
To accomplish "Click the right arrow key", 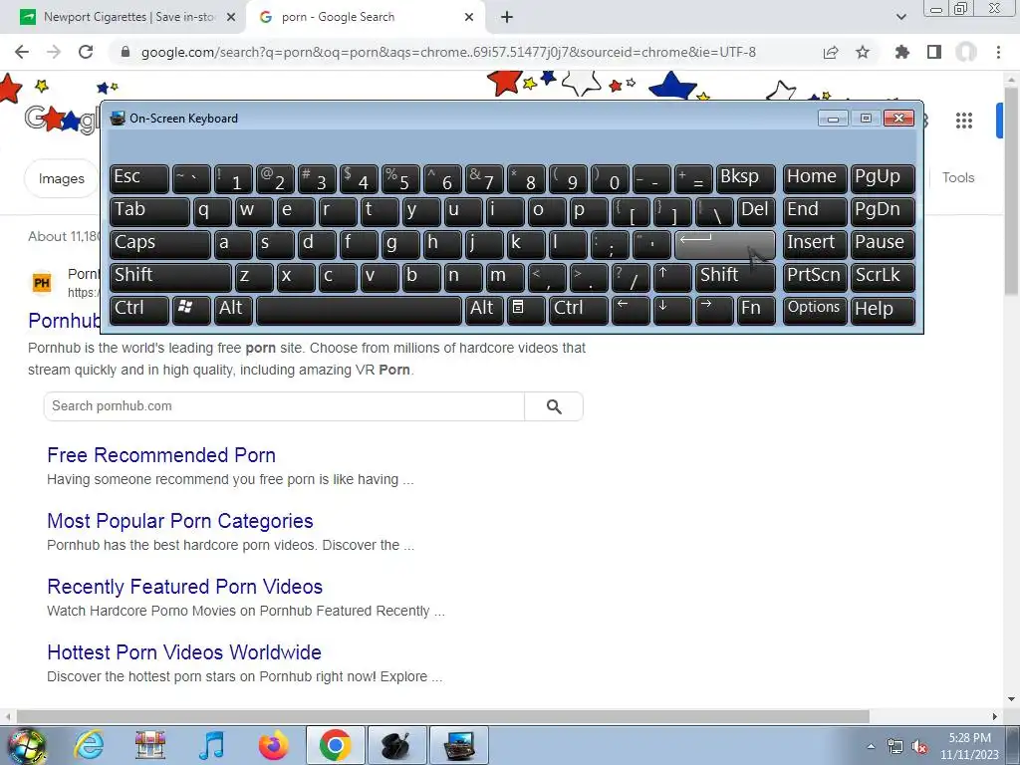I will [714, 311].
